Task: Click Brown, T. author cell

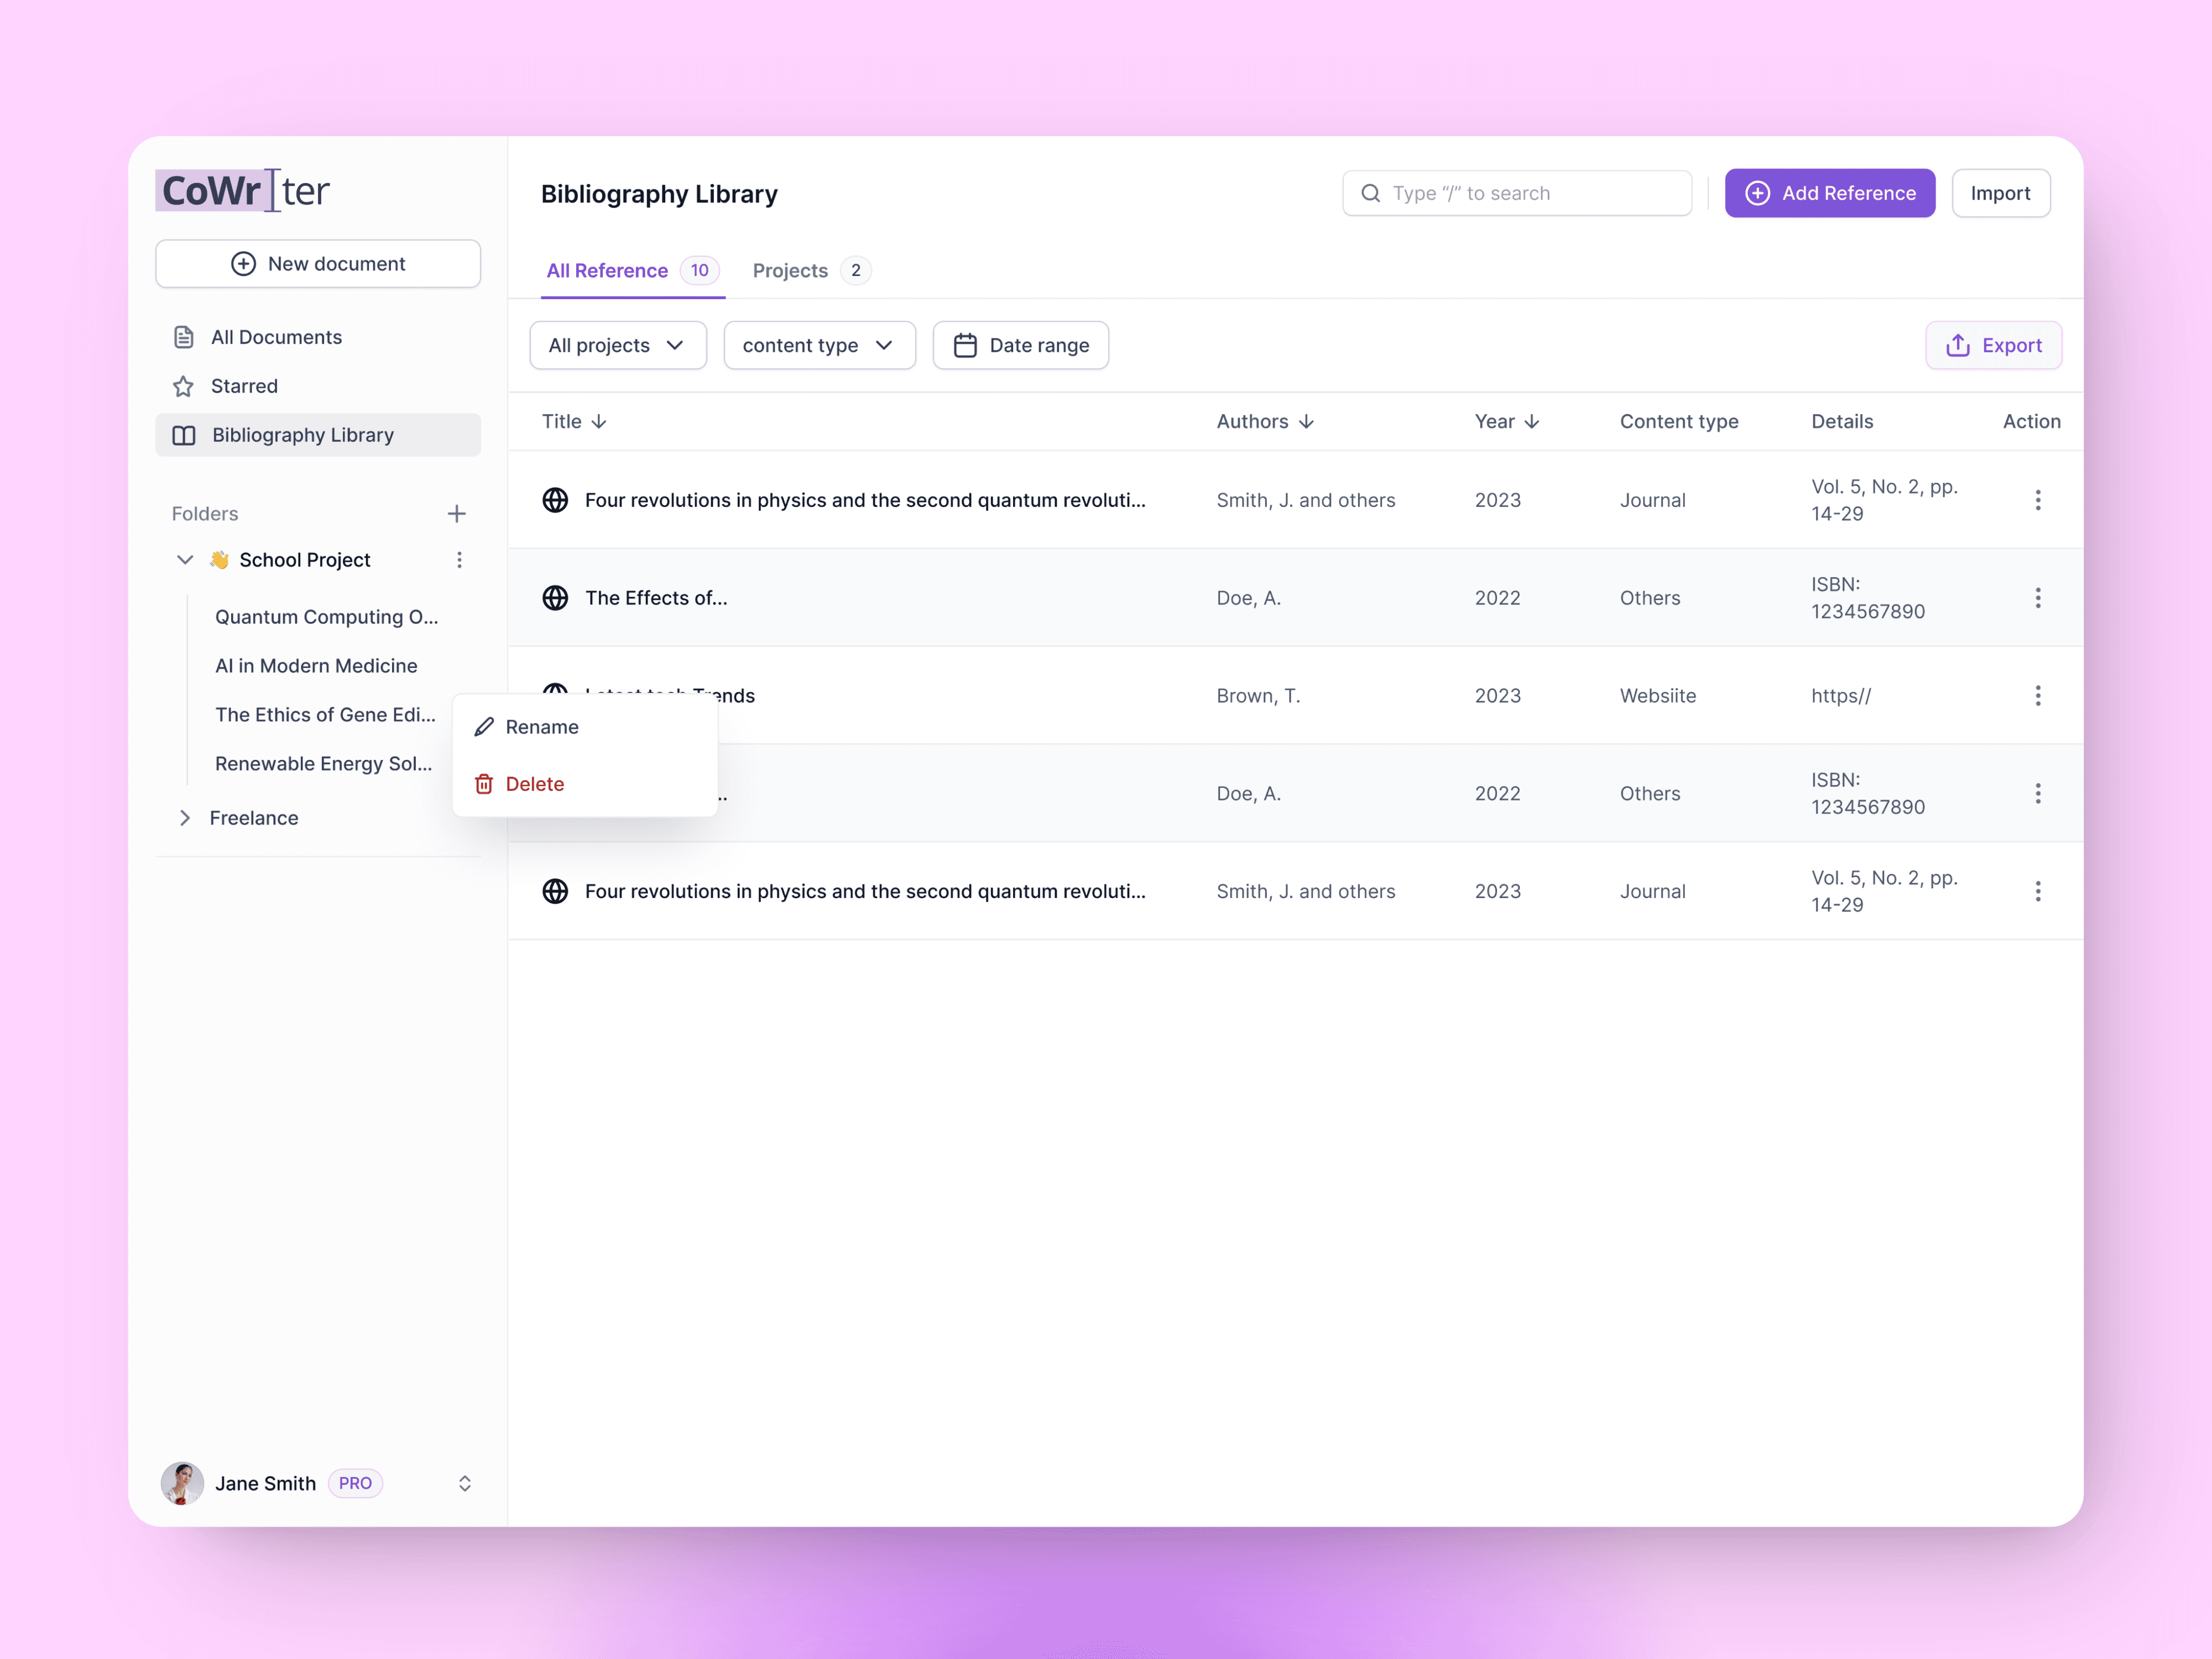Action: point(1258,696)
